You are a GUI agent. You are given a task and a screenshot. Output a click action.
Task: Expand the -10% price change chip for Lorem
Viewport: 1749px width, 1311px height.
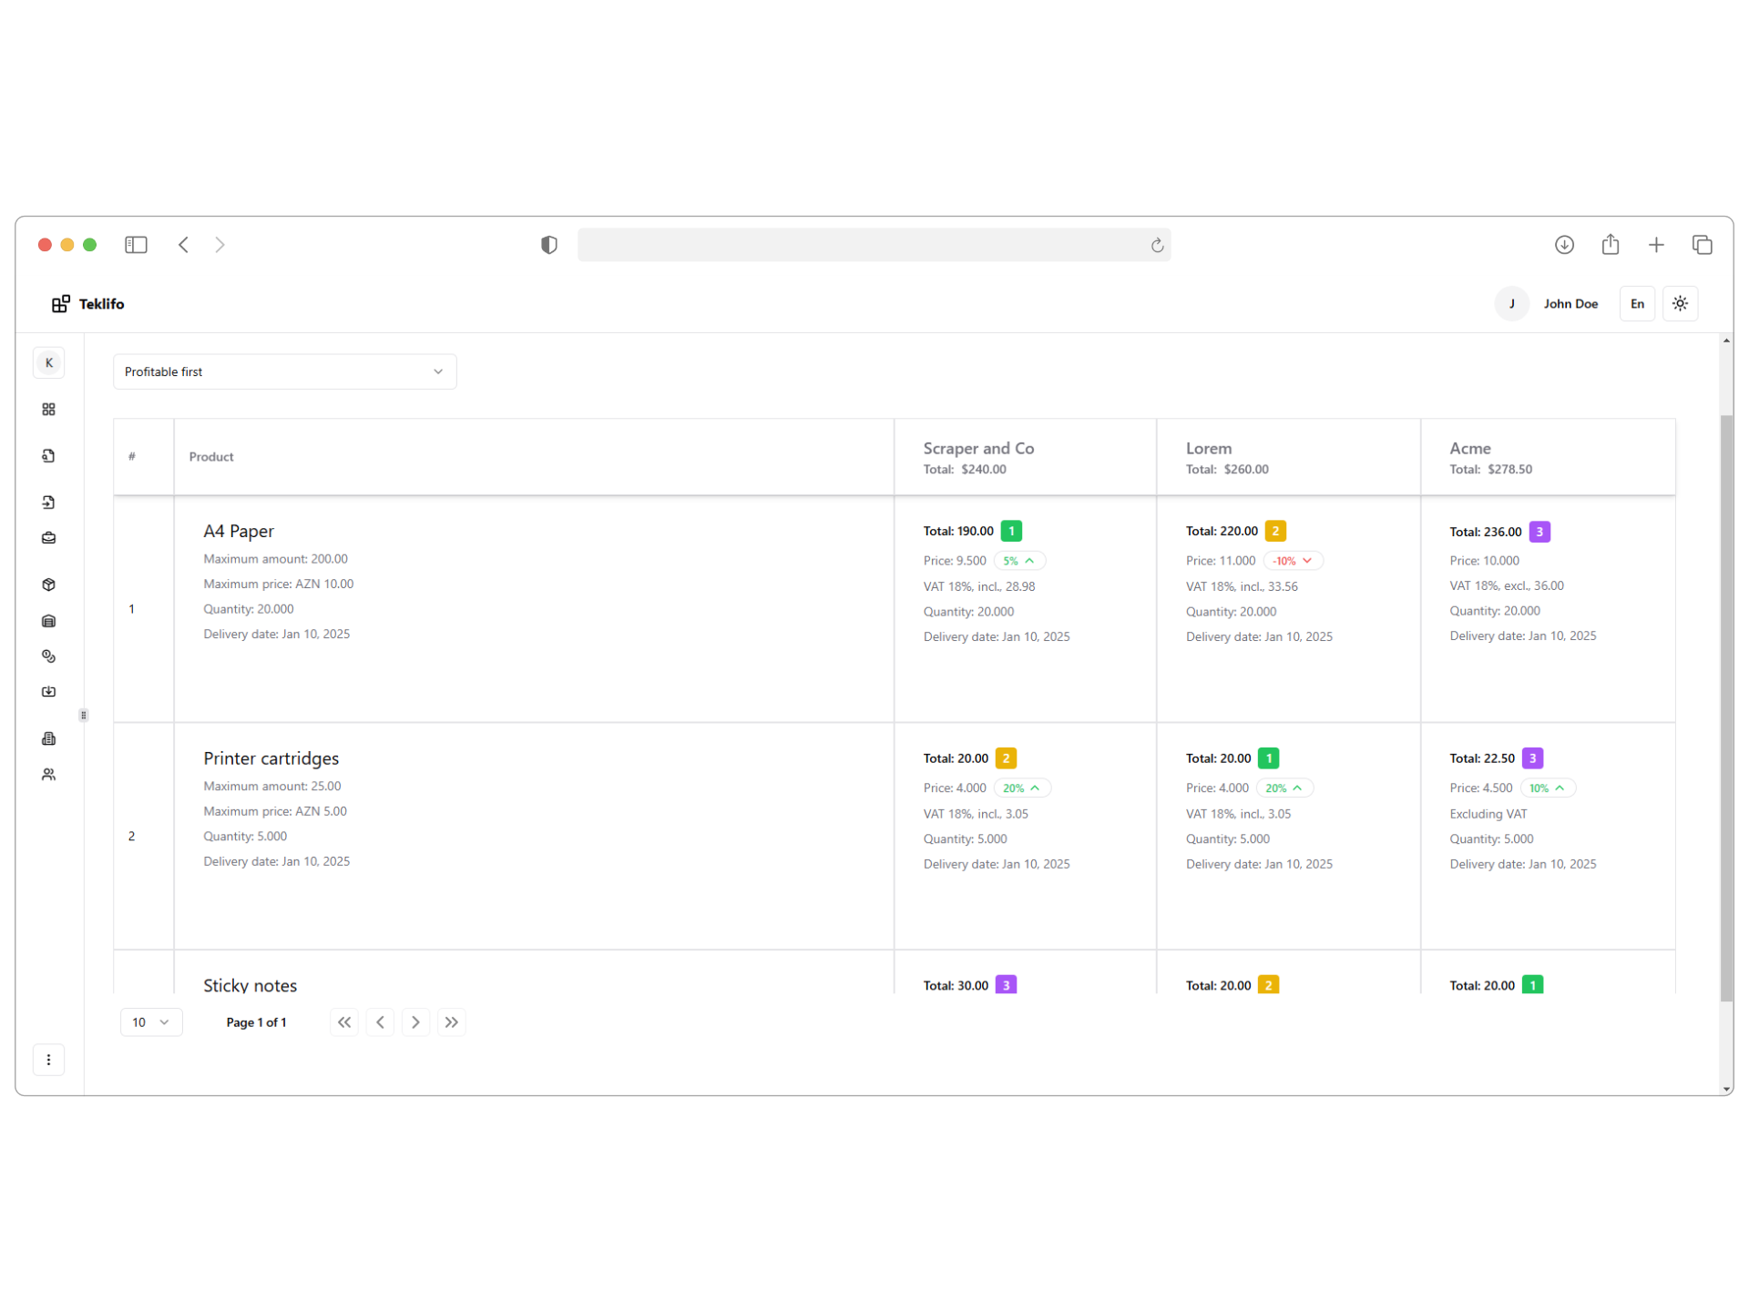pyautogui.click(x=1293, y=561)
